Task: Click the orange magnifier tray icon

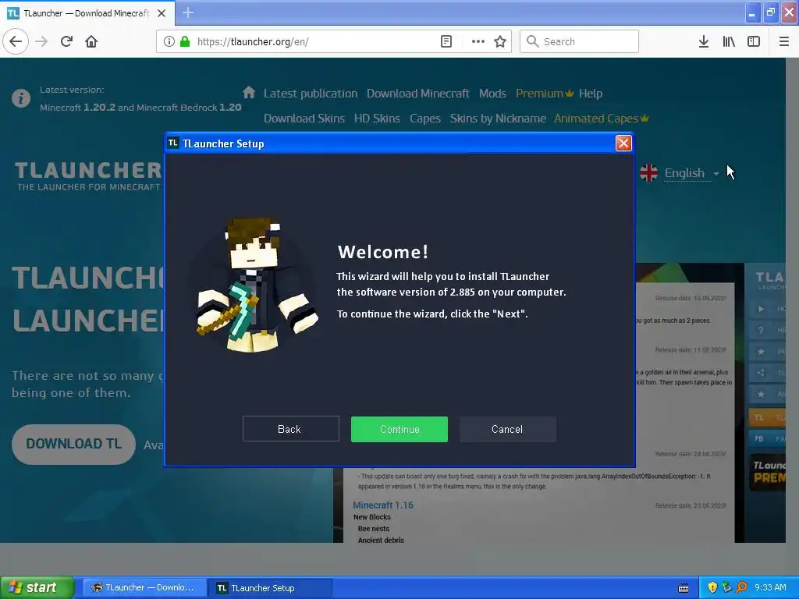Action: pos(742,587)
